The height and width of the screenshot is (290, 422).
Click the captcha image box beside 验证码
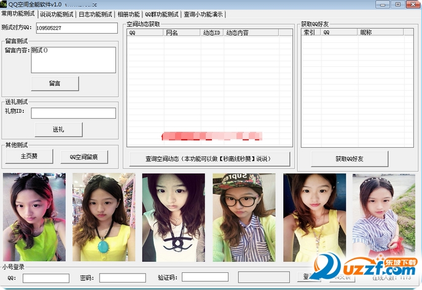click(264, 277)
